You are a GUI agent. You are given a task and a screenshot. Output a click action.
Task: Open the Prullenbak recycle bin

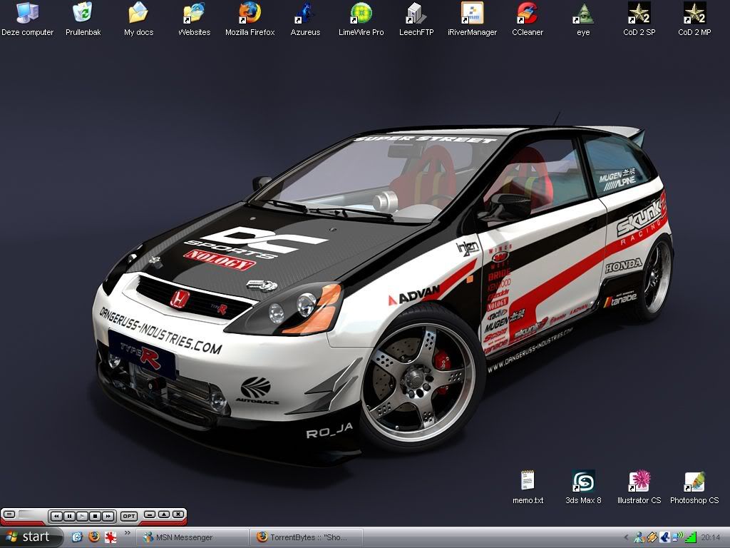pyautogui.click(x=83, y=14)
